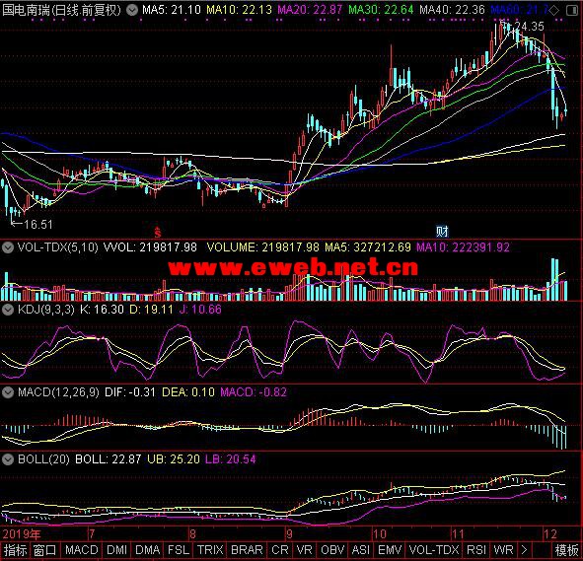Image resolution: width=583 pixels, height=561 pixels.
Task: Select the 指标 tab
Action: pos(15,550)
